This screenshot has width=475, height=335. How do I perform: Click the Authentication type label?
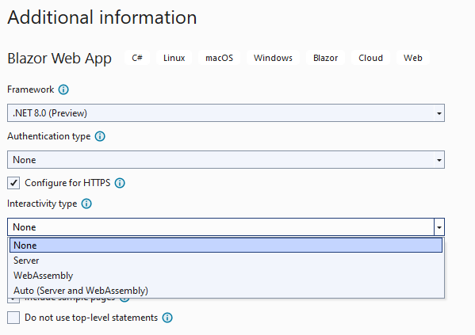(x=49, y=136)
